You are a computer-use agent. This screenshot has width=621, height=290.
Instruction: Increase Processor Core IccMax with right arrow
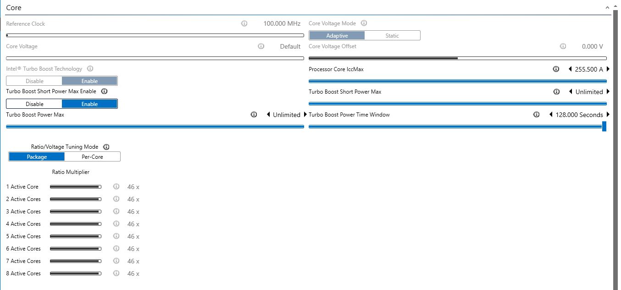(608, 69)
